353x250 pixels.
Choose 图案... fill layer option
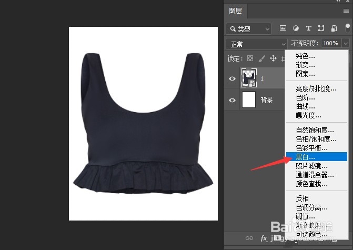pos(317,74)
